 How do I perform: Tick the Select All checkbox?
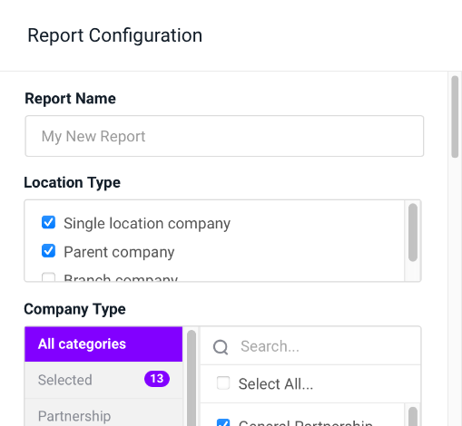pos(223,382)
